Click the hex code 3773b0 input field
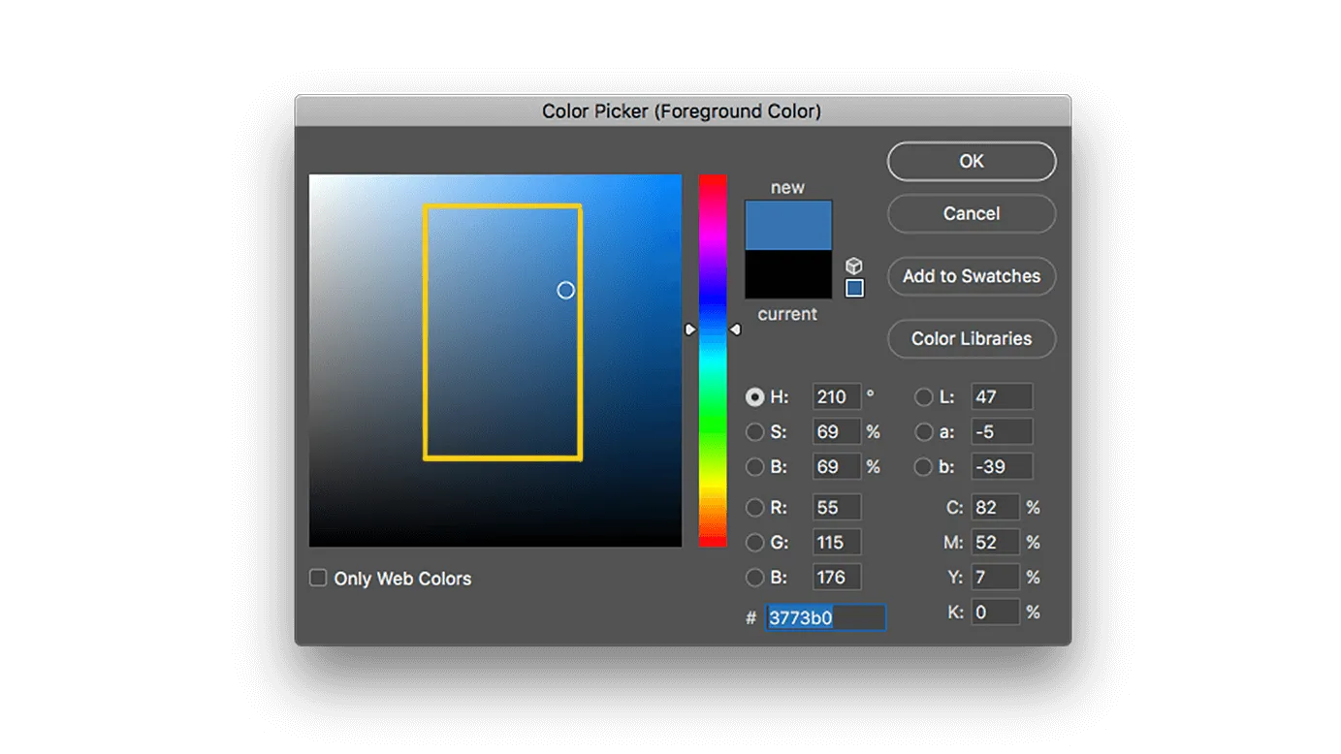 point(824,617)
